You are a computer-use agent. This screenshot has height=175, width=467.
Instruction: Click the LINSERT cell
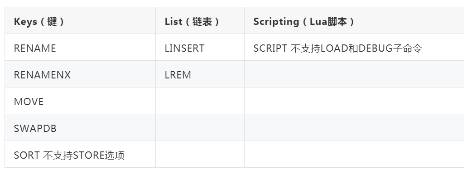point(200,48)
